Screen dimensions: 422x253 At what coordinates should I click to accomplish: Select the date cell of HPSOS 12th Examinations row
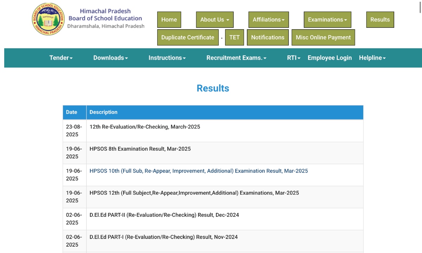click(75, 197)
